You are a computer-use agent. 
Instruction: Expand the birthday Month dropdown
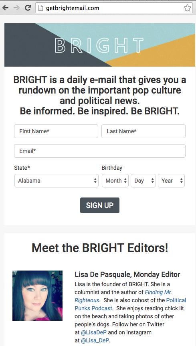click(x=115, y=181)
